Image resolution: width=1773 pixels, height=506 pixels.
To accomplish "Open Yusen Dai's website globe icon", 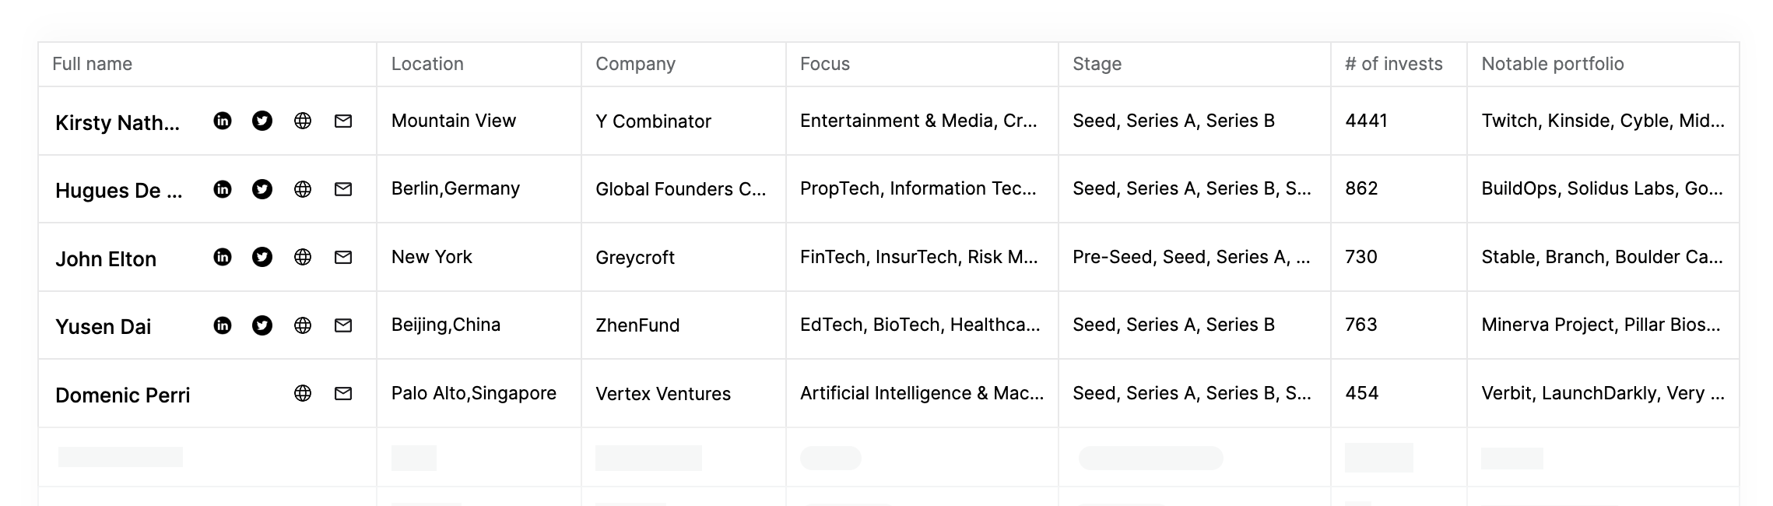I will pyautogui.click(x=302, y=325).
